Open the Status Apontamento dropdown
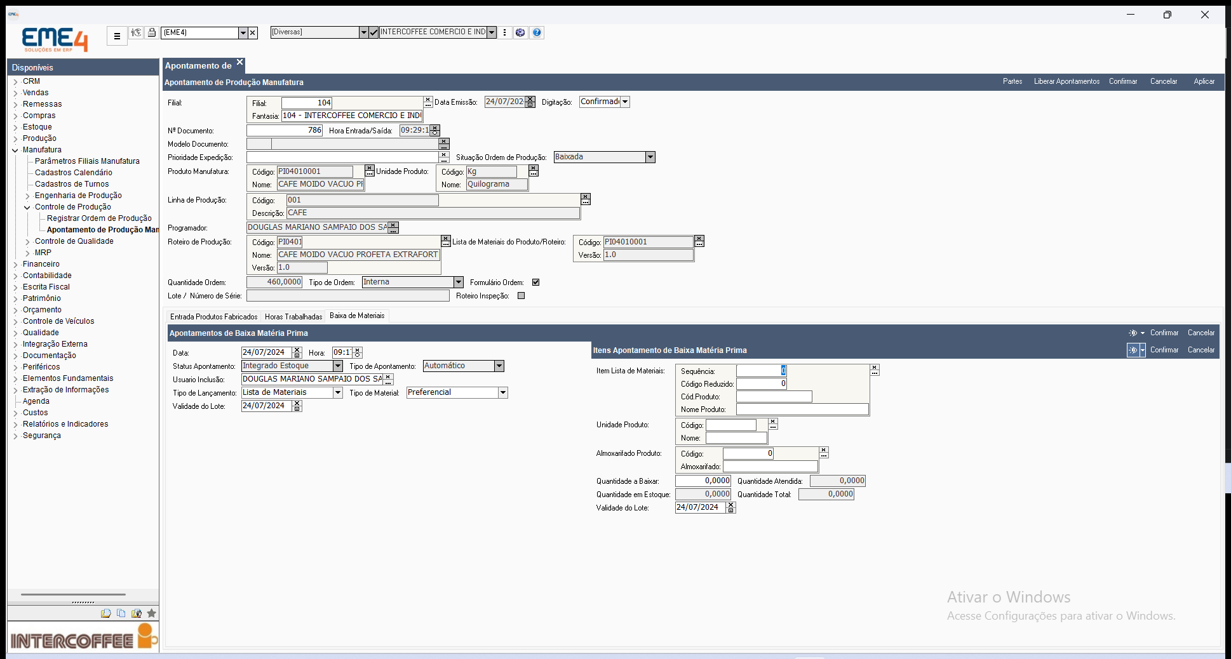This screenshot has height=659, width=1231. (x=338, y=366)
